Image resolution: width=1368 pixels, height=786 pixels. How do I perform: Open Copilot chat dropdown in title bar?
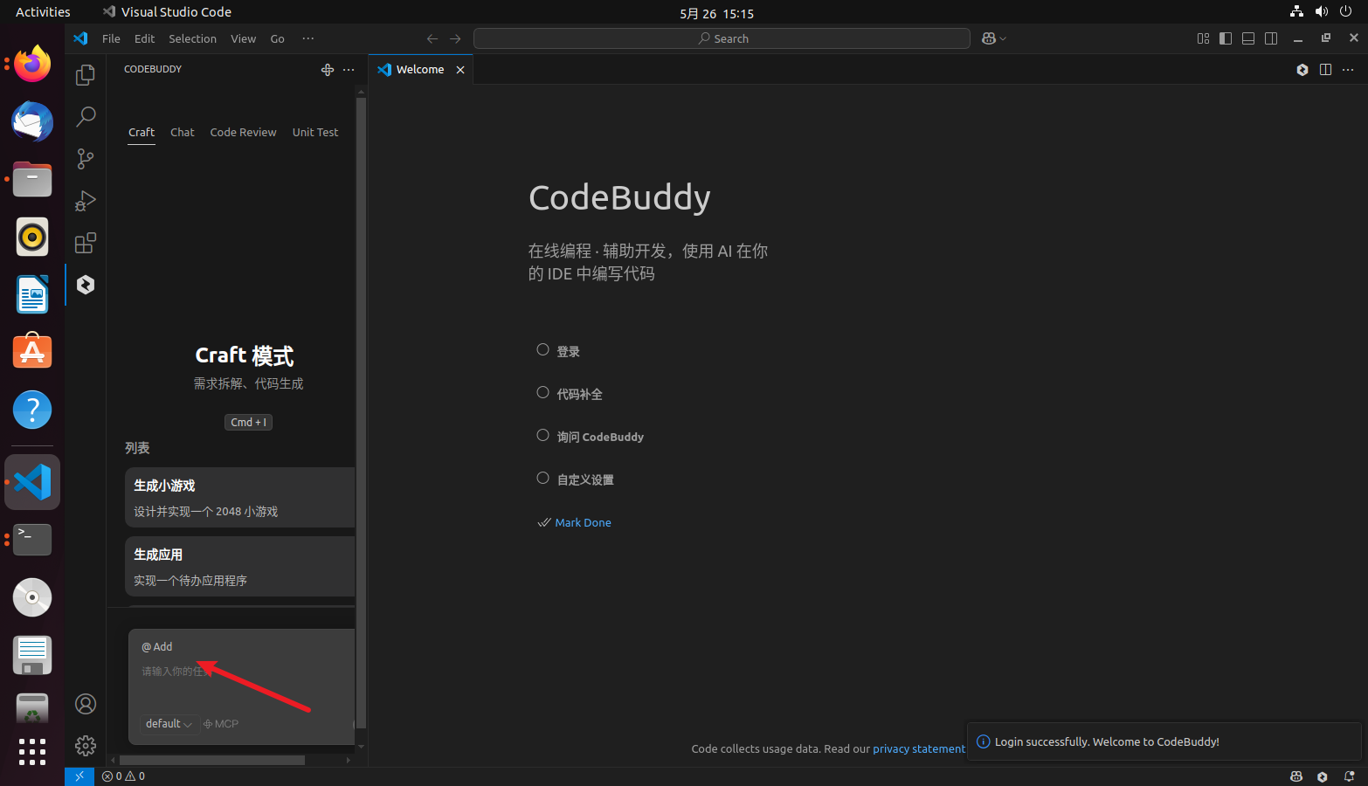(x=994, y=38)
